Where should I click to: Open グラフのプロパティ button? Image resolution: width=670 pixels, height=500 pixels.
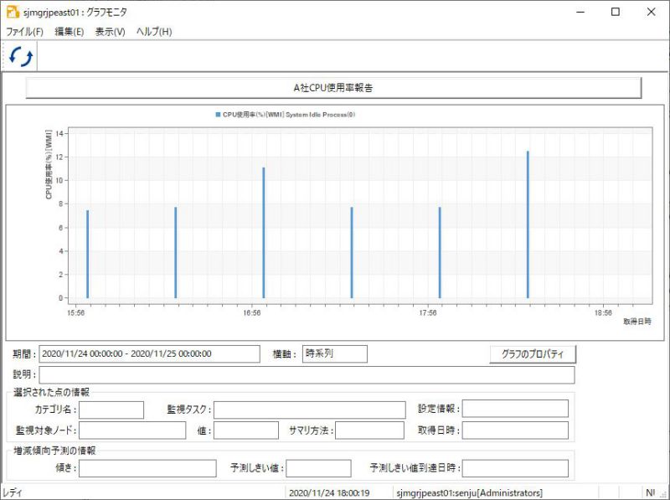click(x=533, y=354)
